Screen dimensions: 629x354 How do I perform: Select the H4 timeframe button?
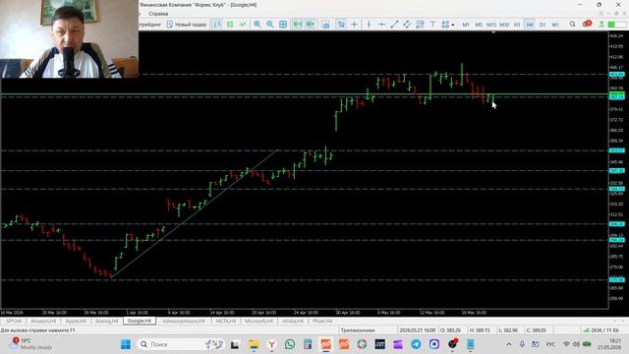[x=530, y=25]
